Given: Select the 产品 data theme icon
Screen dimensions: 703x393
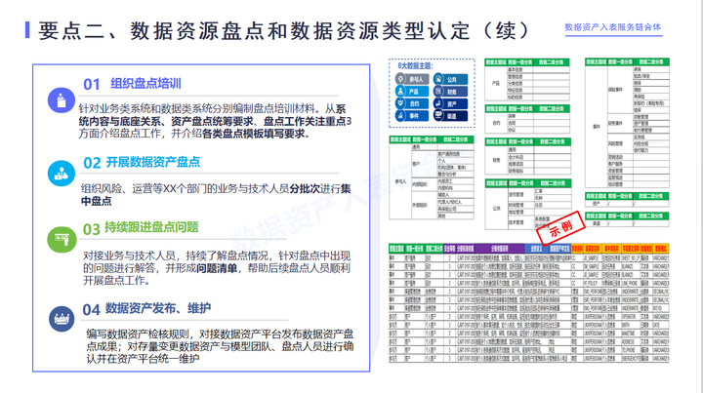Looking at the screenshot, I should coord(400,92).
